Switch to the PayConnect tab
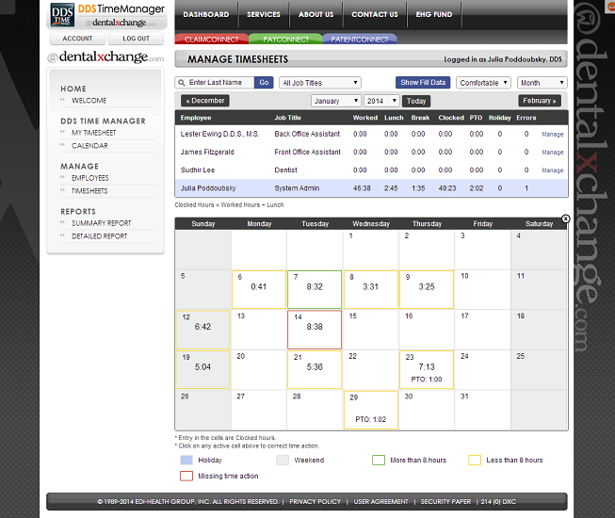 coord(284,40)
